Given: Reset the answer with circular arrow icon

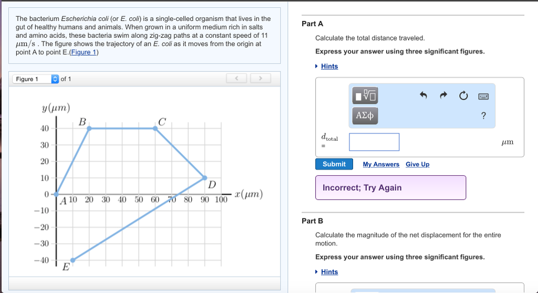Looking at the screenshot, I should click(x=463, y=96).
